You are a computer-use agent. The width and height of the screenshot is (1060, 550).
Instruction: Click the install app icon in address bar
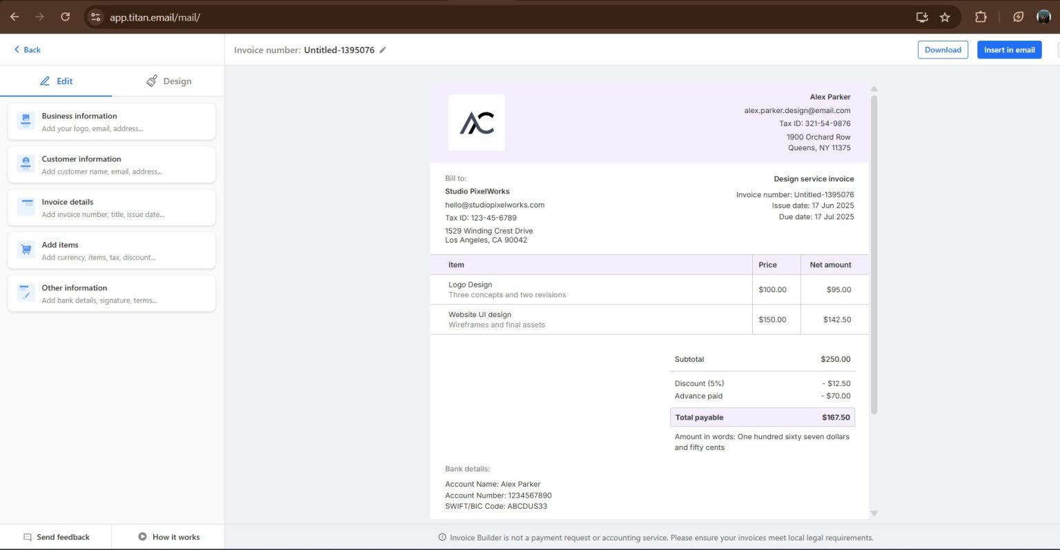tap(922, 17)
